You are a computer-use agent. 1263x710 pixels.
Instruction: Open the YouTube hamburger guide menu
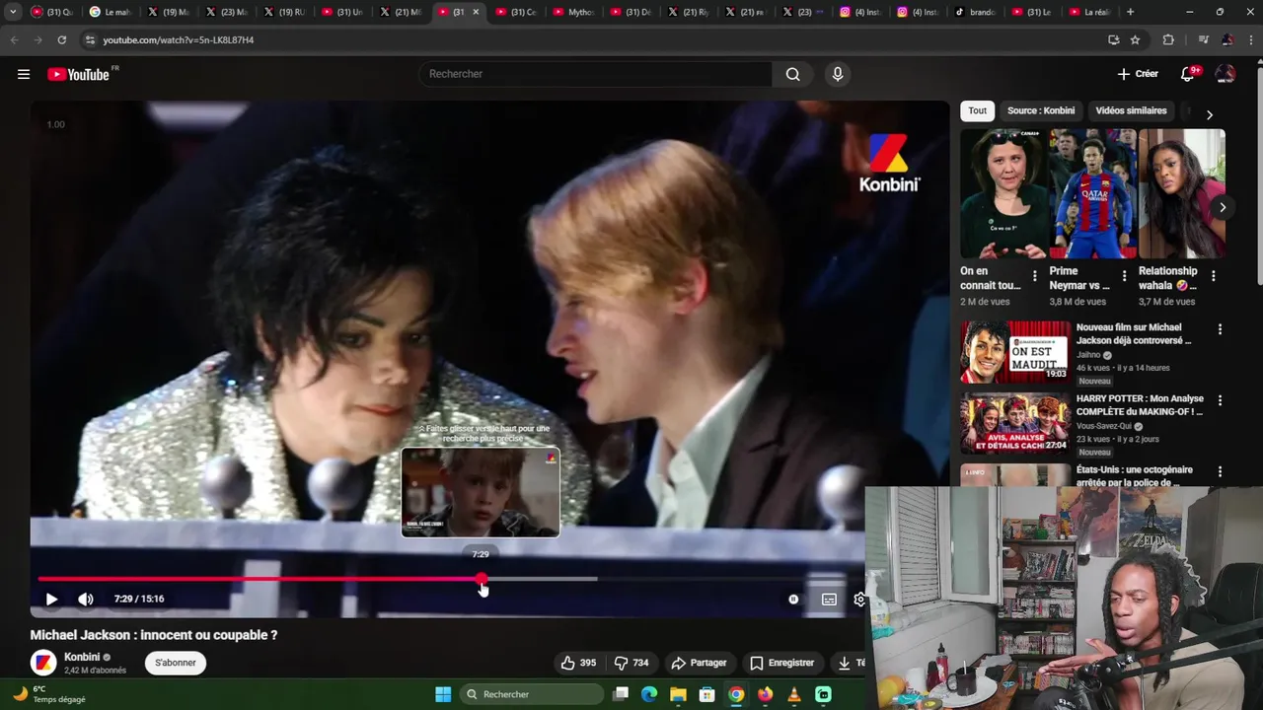24,74
